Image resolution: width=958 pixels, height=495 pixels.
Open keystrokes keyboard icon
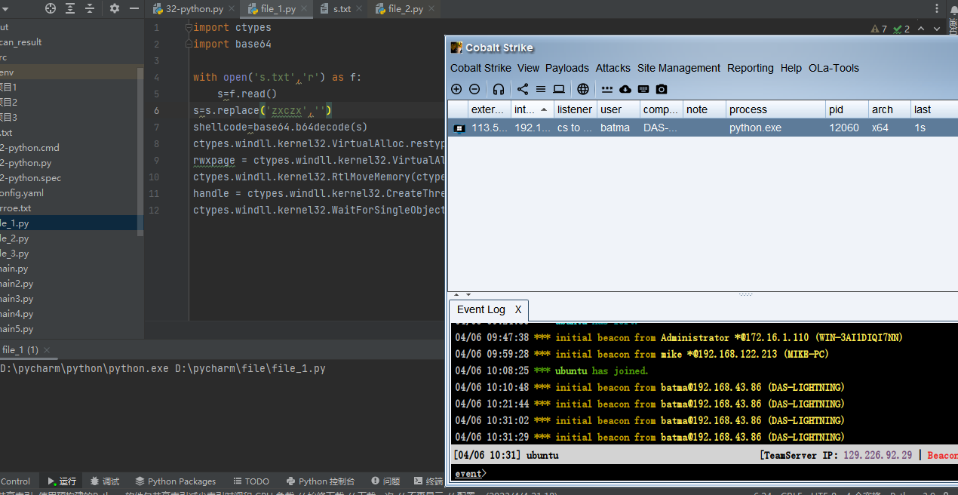(x=643, y=89)
